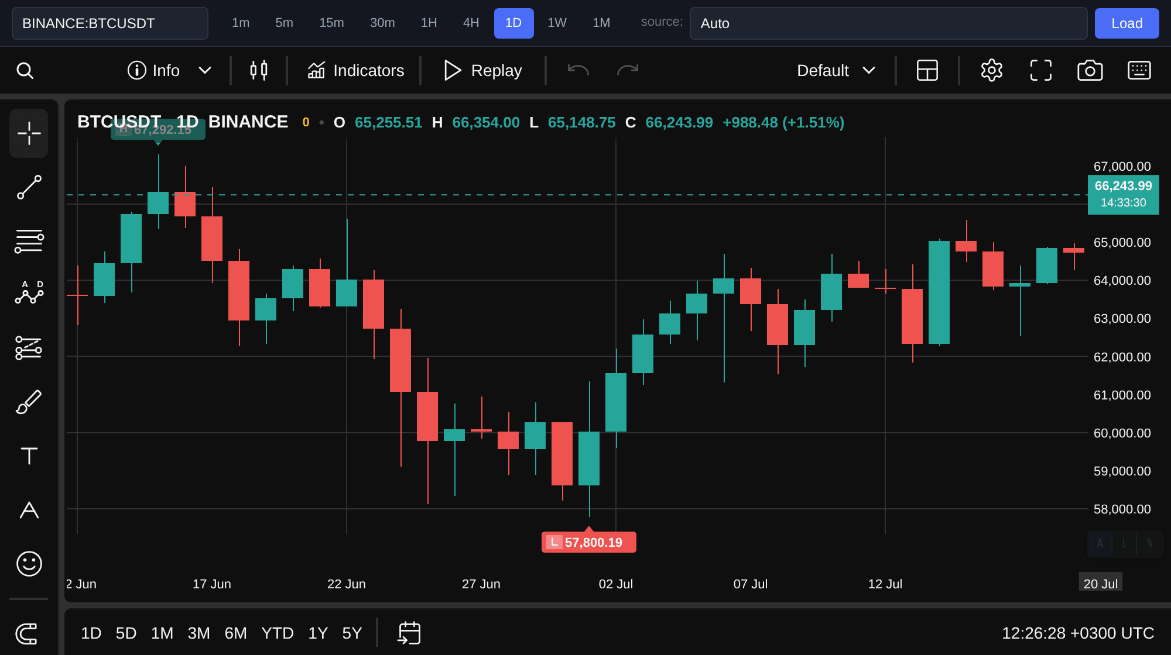The height and width of the screenshot is (655, 1171).
Task: Toggle auto scale A button
Action: (1100, 543)
